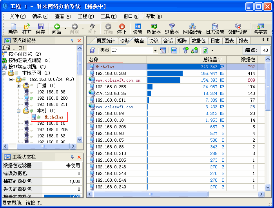Click the endpoint table horizontal scrollbar thumb
This screenshot has height=208, width=274.
(x=151, y=194)
